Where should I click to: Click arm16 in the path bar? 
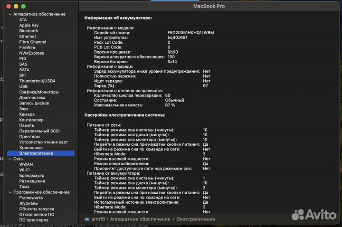(98, 219)
